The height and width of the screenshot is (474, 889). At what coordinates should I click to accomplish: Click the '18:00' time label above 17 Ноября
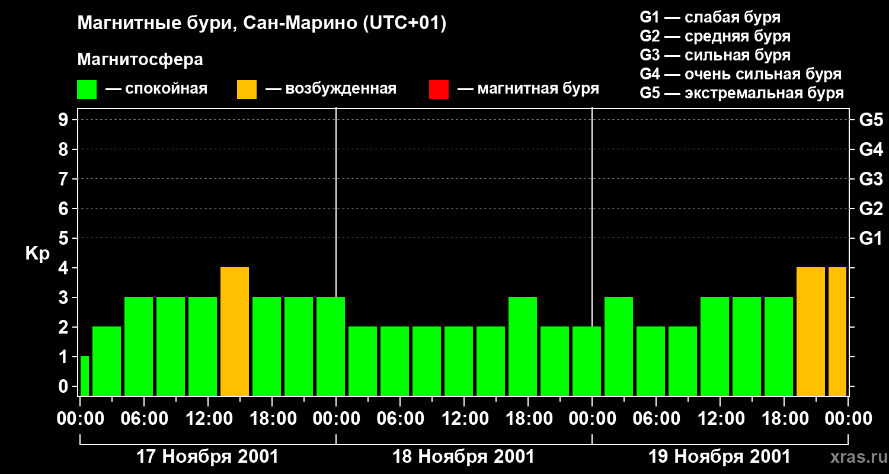[272, 418]
